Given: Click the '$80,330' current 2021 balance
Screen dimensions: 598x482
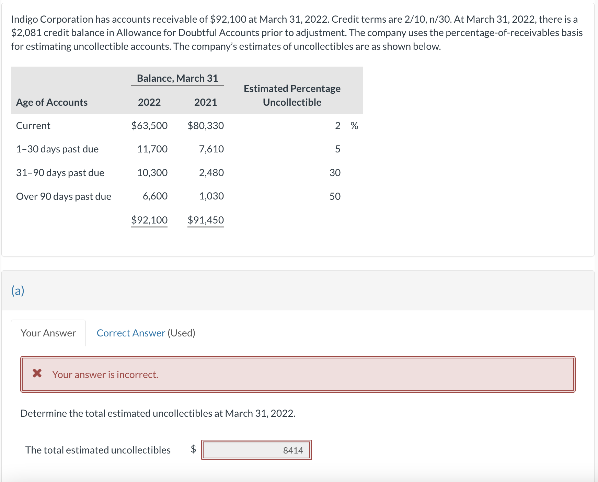Looking at the screenshot, I should pyautogui.click(x=206, y=126).
